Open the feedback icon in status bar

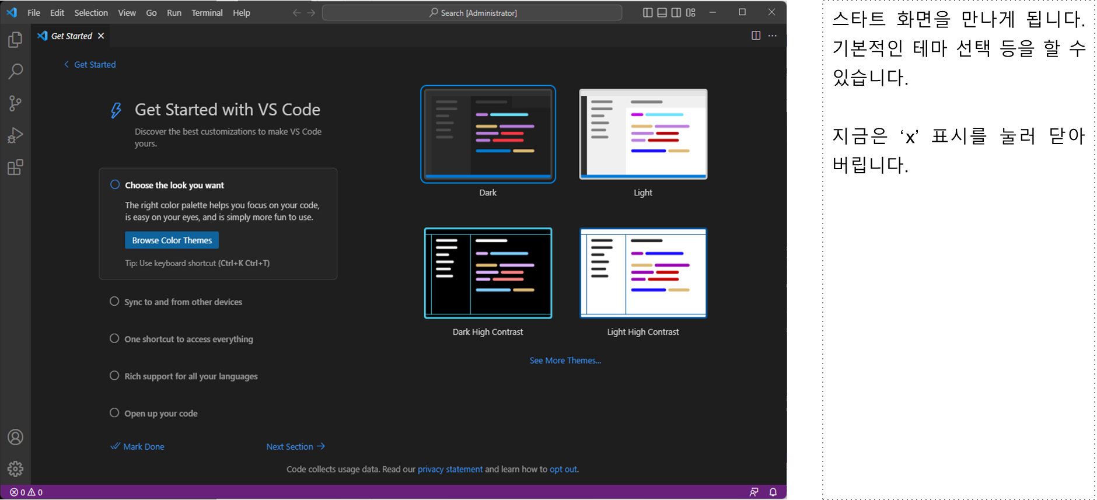[754, 492]
